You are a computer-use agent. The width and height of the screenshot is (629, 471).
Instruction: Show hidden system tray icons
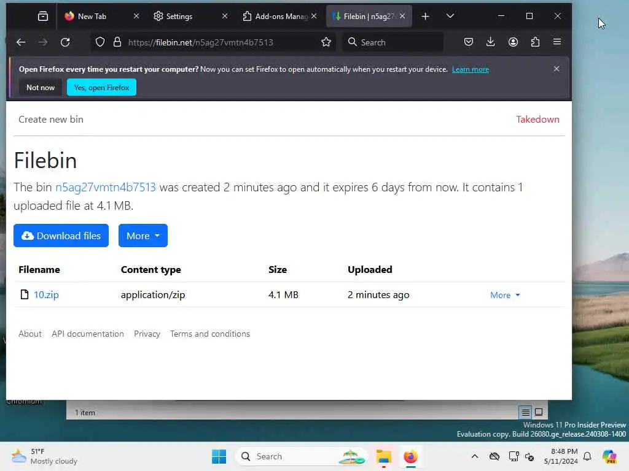[475, 456]
